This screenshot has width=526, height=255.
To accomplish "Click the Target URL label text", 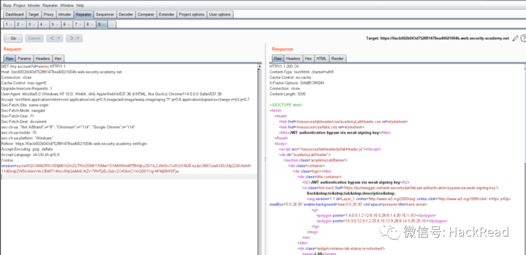I will pyautogui.click(x=437, y=38).
